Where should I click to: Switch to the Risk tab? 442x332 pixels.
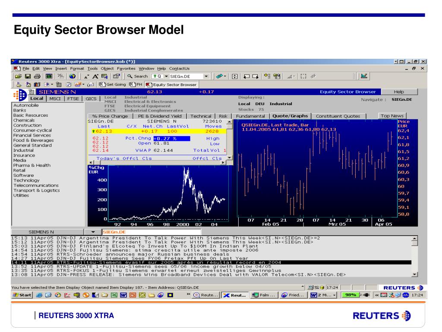223,116
